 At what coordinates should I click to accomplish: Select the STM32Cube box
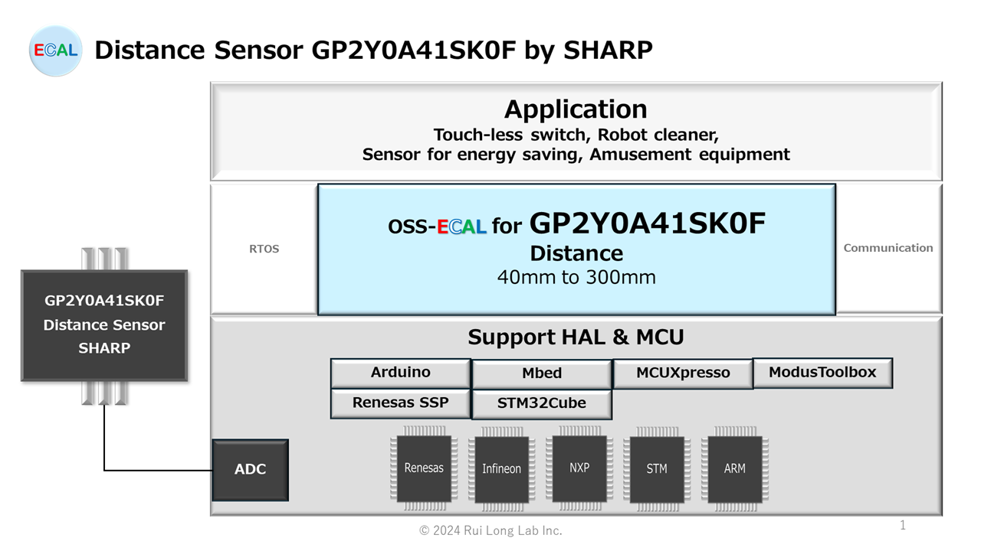542,403
